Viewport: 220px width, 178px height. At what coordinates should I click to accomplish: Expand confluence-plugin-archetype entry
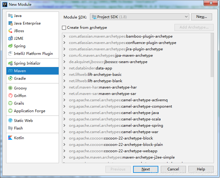64,42
